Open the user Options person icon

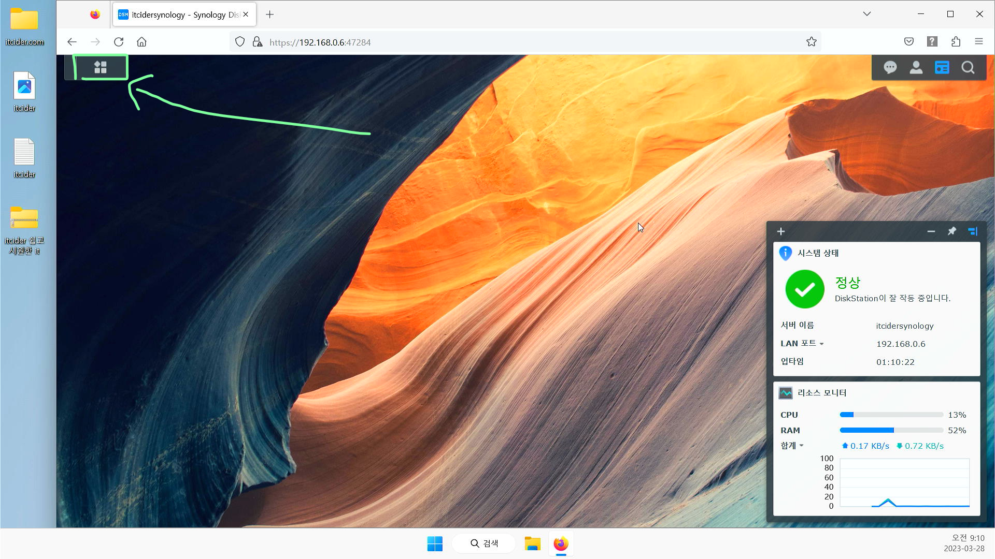(916, 68)
